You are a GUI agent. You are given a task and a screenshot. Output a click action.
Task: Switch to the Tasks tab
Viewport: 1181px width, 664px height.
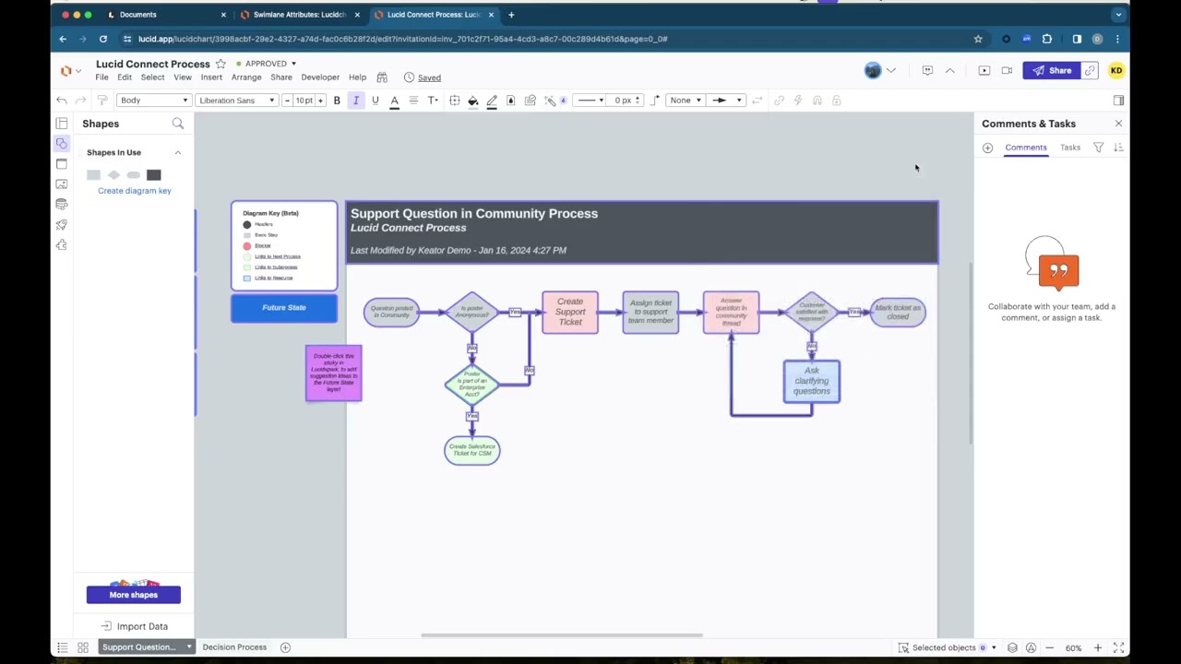[1070, 148]
